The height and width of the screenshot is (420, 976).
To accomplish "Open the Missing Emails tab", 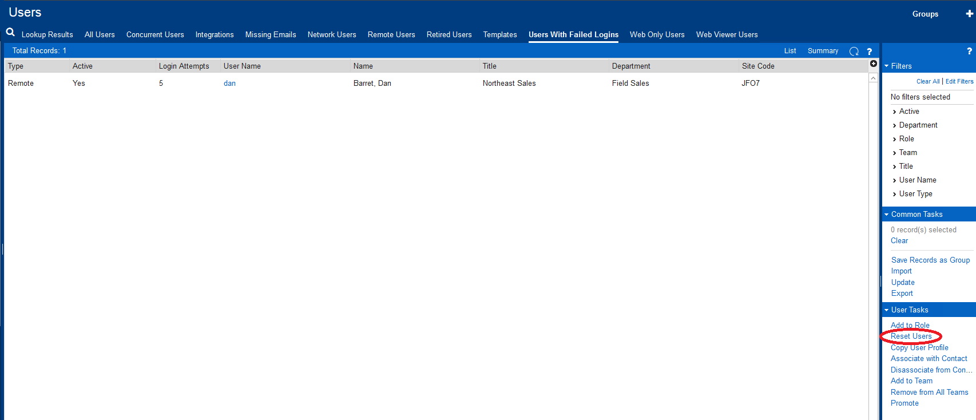I will click(271, 34).
